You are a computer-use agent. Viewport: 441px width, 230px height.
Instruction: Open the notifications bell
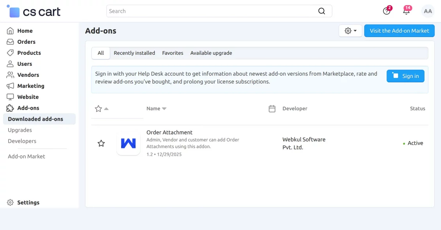(406, 11)
